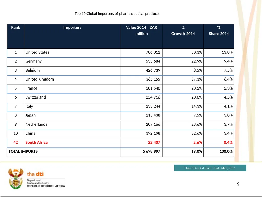Screen dimensions: 262x197
Task: Click 'REPUBLIC OF SOUTH AFRICA' text
Action: click(x=46, y=186)
